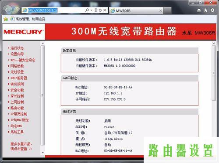Close the MW306R tab
219x163 pixels.
[160, 10]
